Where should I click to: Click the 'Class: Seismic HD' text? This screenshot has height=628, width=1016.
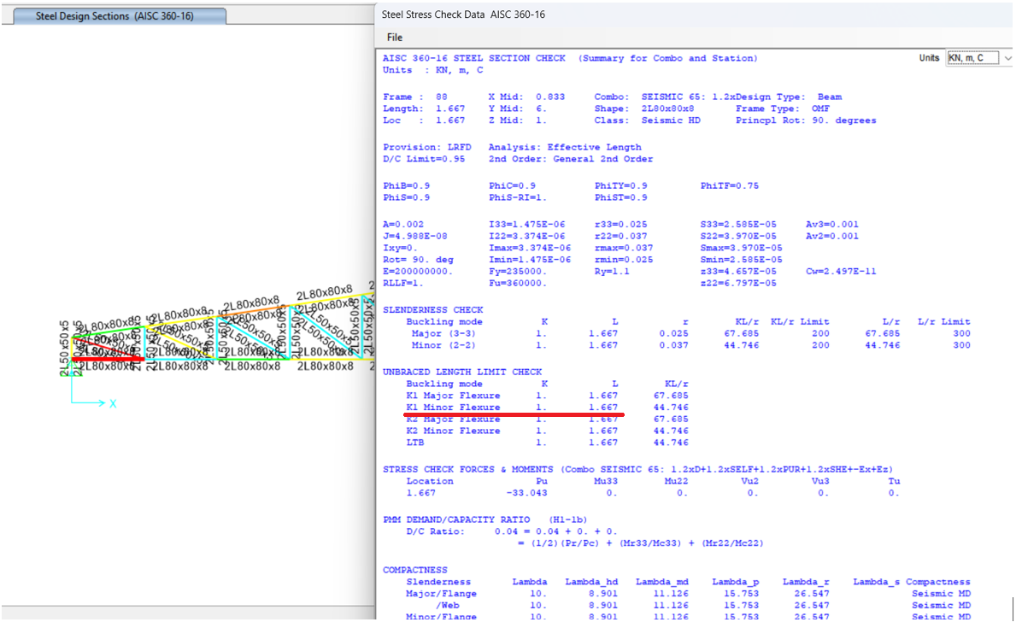tap(648, 120)
